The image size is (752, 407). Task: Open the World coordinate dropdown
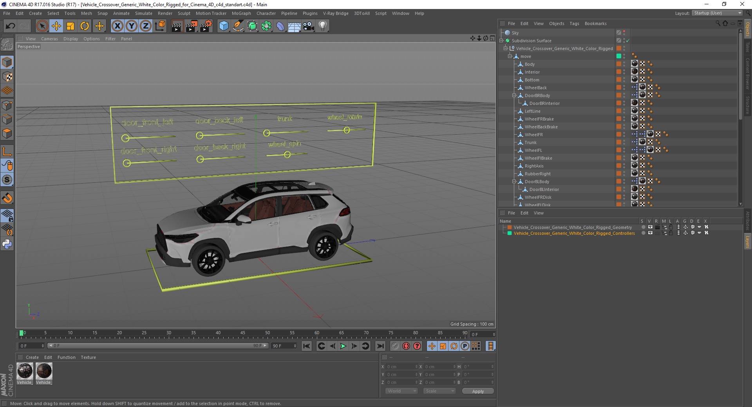click(401, 391)
